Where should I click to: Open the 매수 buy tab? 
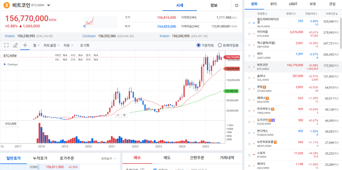point(137,158)
